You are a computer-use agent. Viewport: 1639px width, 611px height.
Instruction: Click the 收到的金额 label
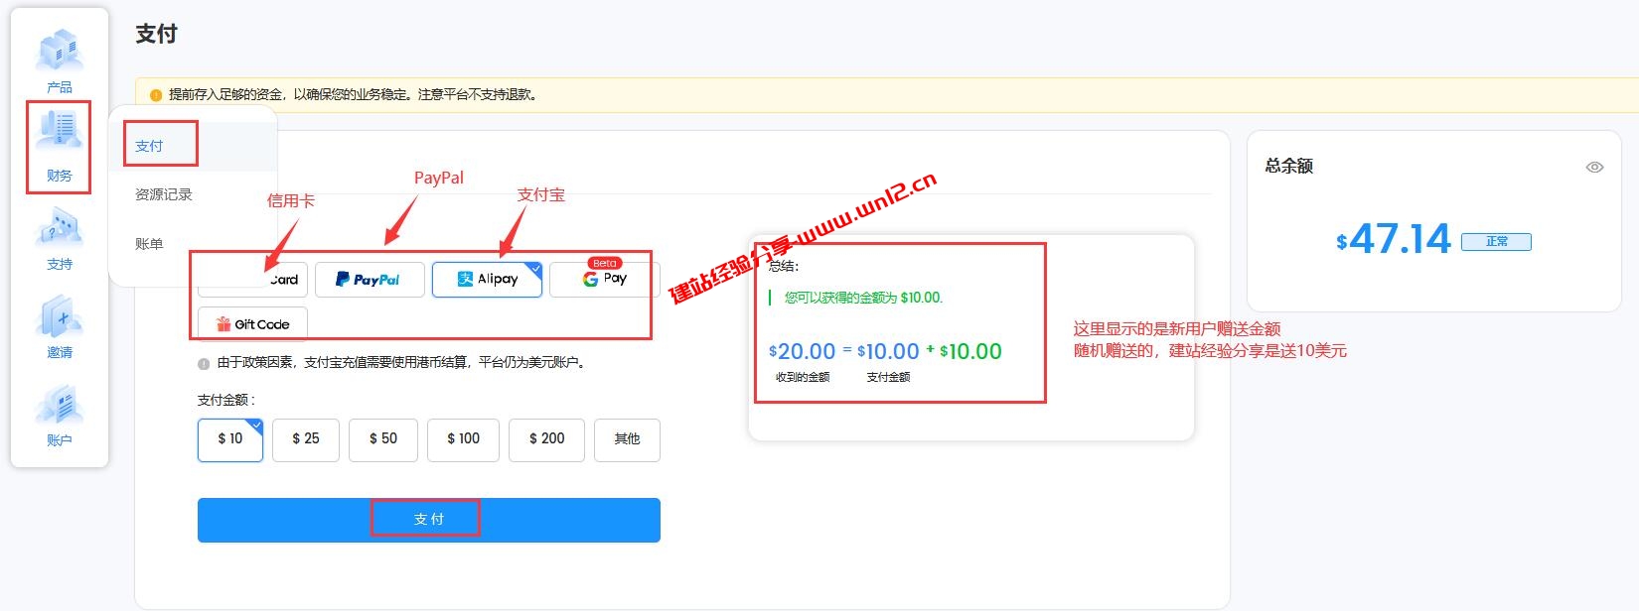click(803, 377)
